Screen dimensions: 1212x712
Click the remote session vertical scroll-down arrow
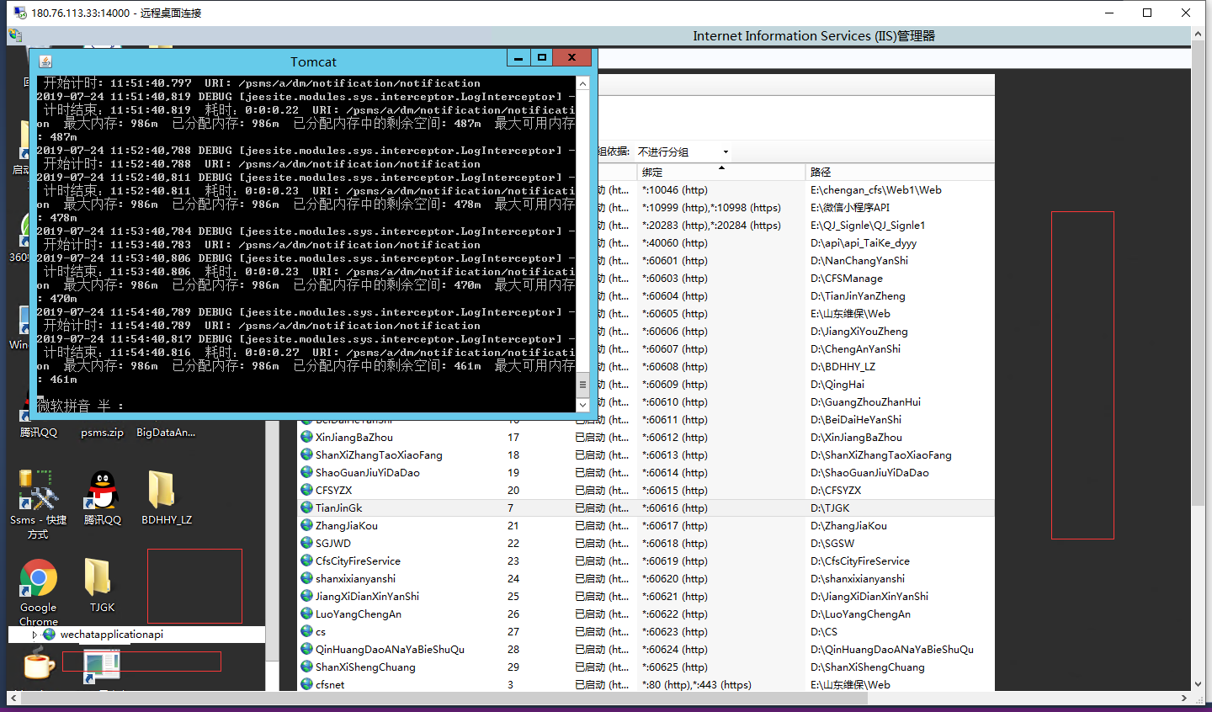click(1199, 684)
